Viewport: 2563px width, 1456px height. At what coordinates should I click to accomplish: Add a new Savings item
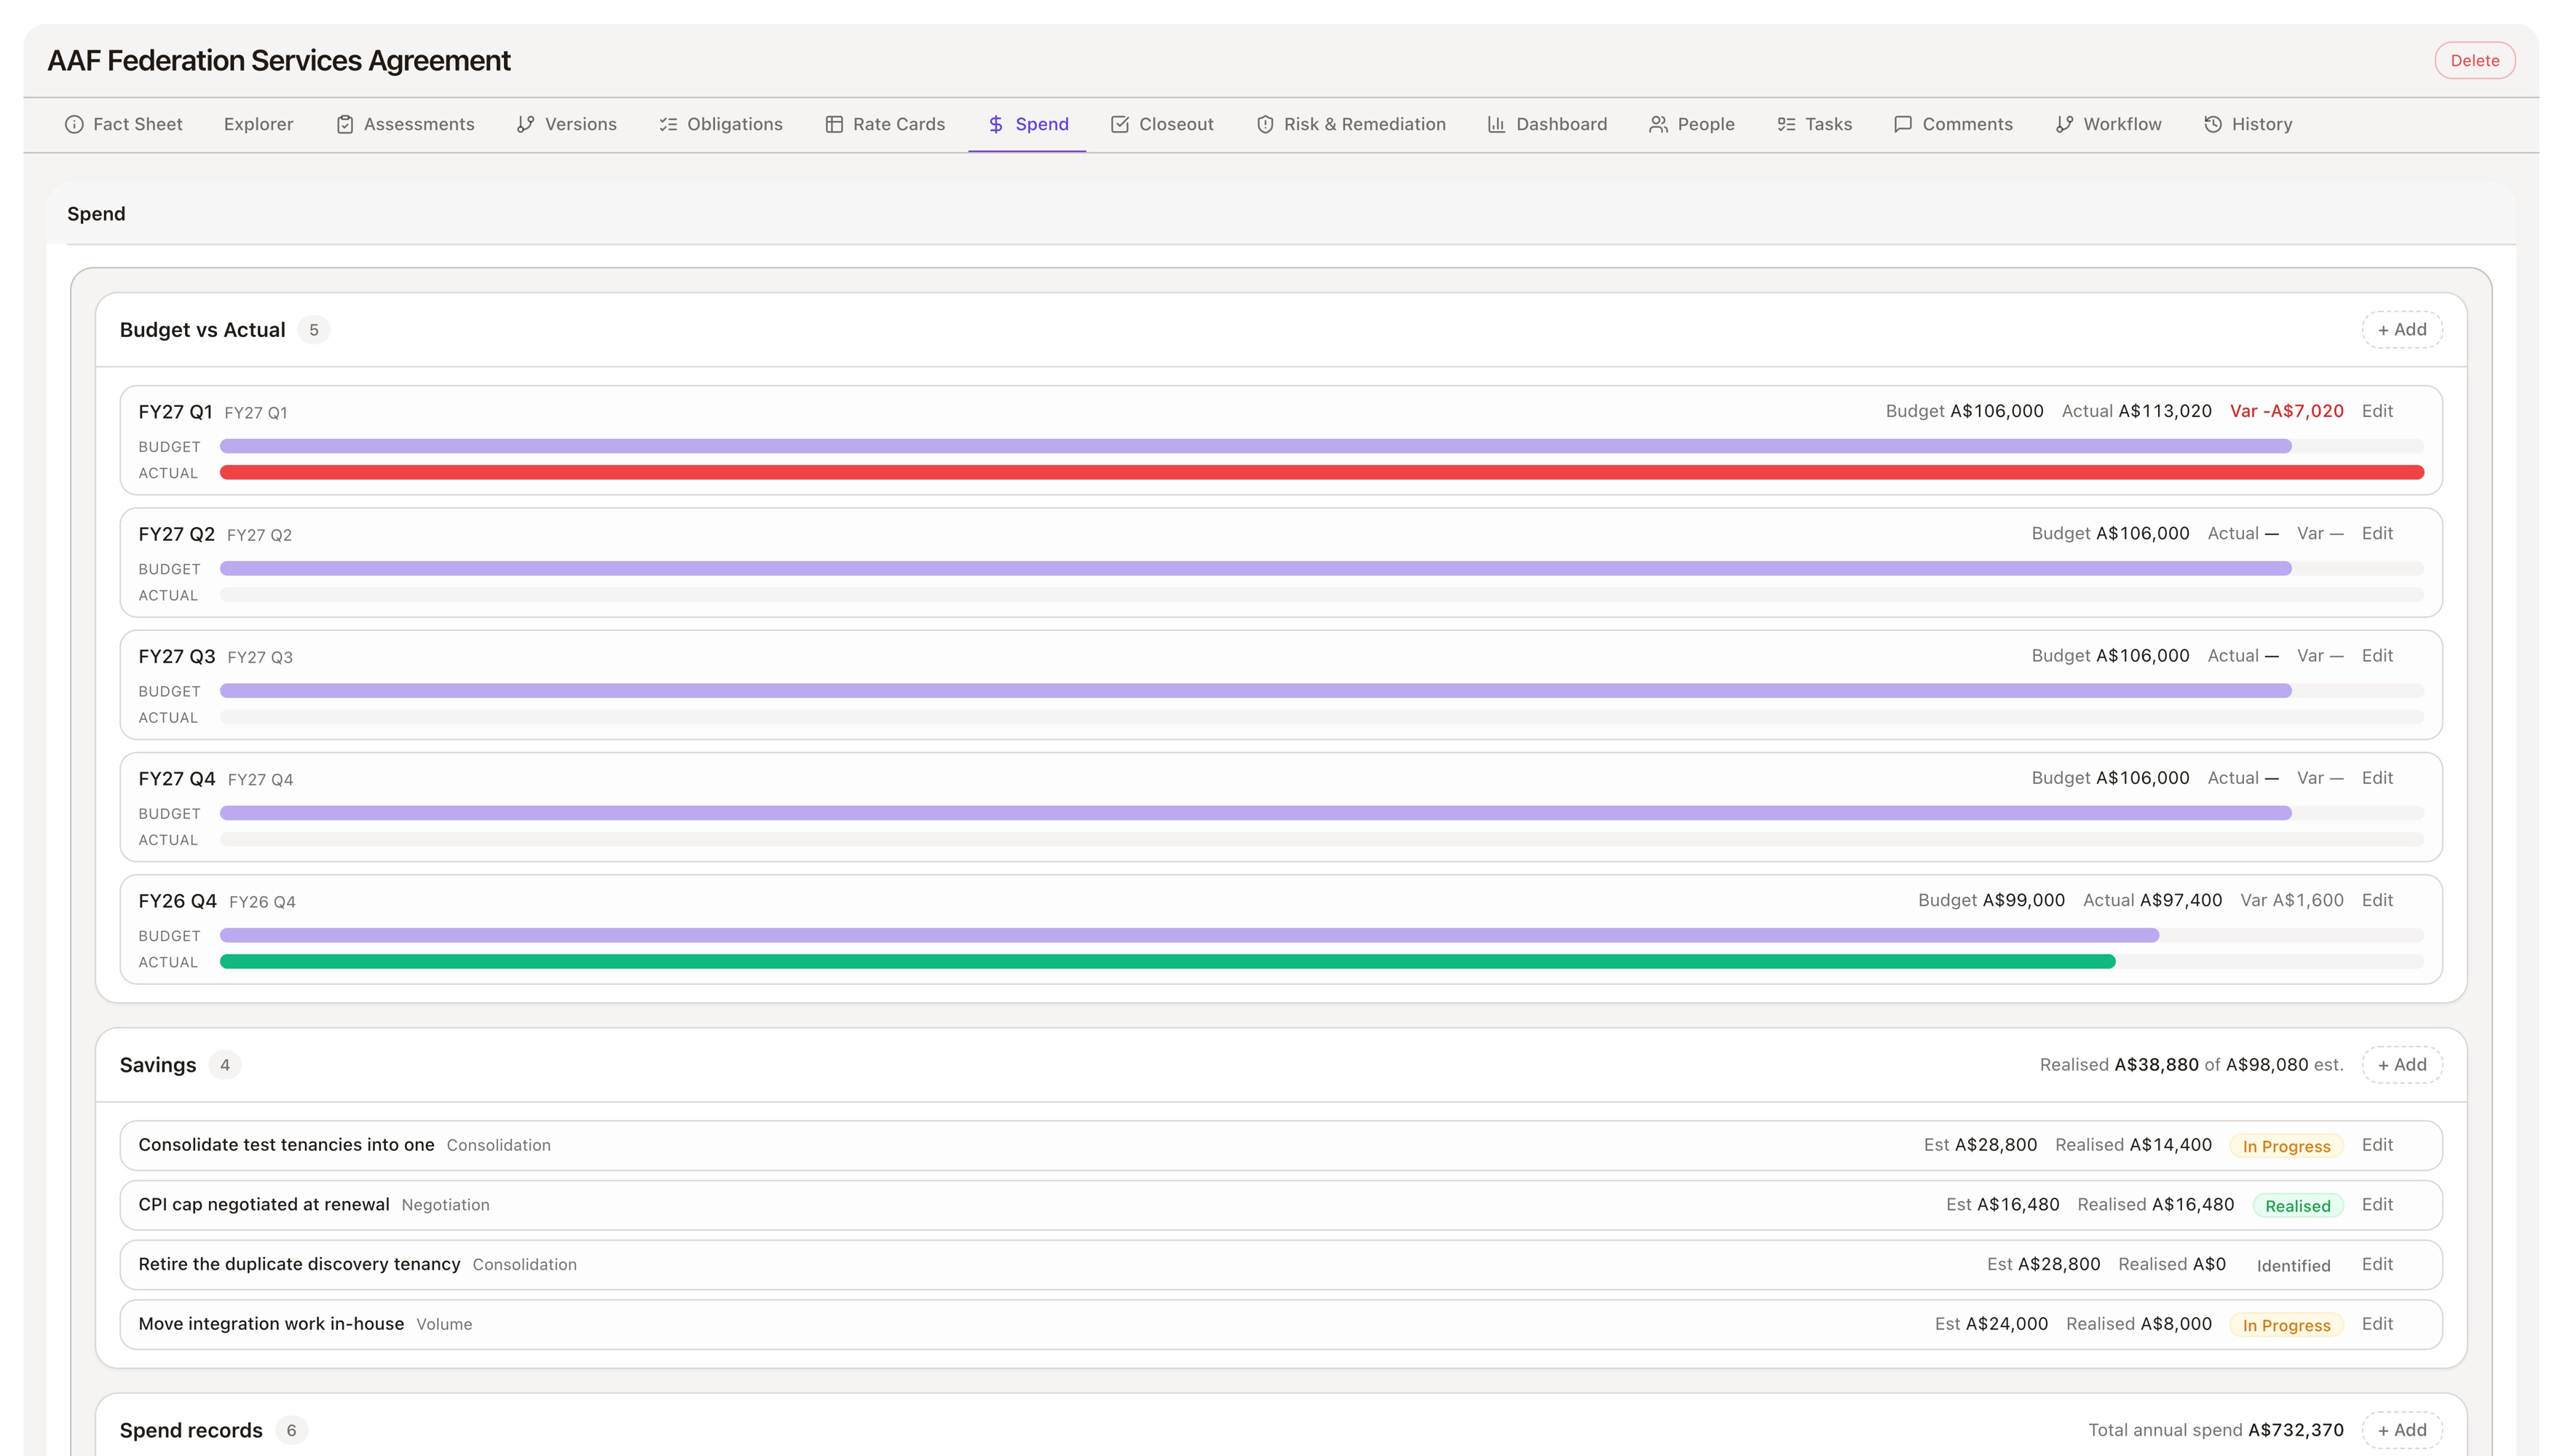coord(2402,1064)
